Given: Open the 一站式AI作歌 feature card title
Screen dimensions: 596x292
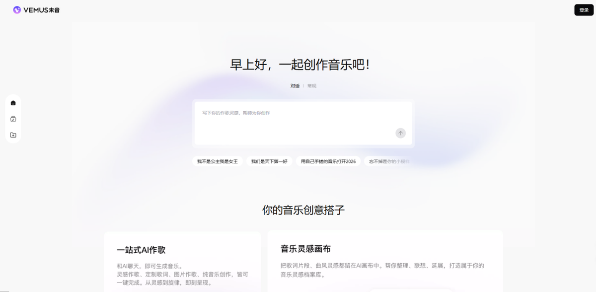Looking at the screenshot, I should tap(141, 250).
